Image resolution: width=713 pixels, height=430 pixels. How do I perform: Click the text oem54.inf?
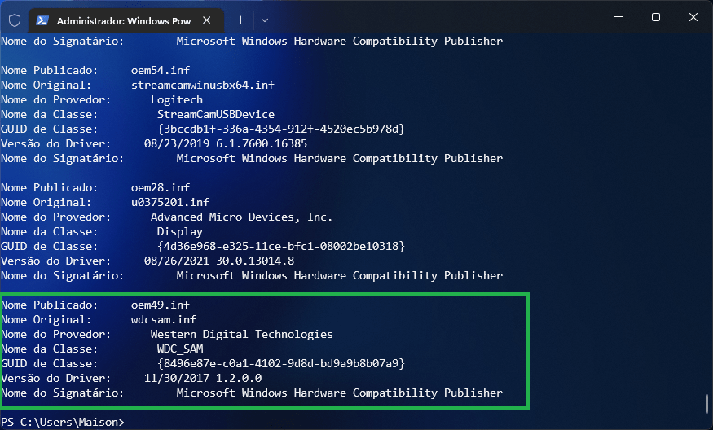(x=161, y=71)
